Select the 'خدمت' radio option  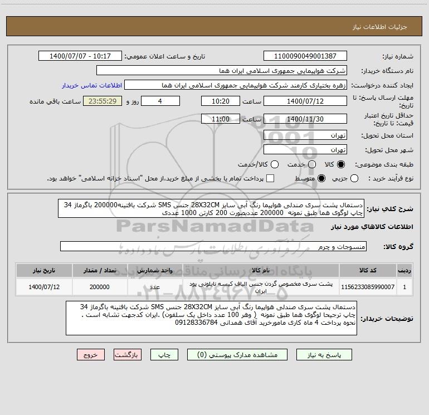pyautogui.click(x=311, y=165)
